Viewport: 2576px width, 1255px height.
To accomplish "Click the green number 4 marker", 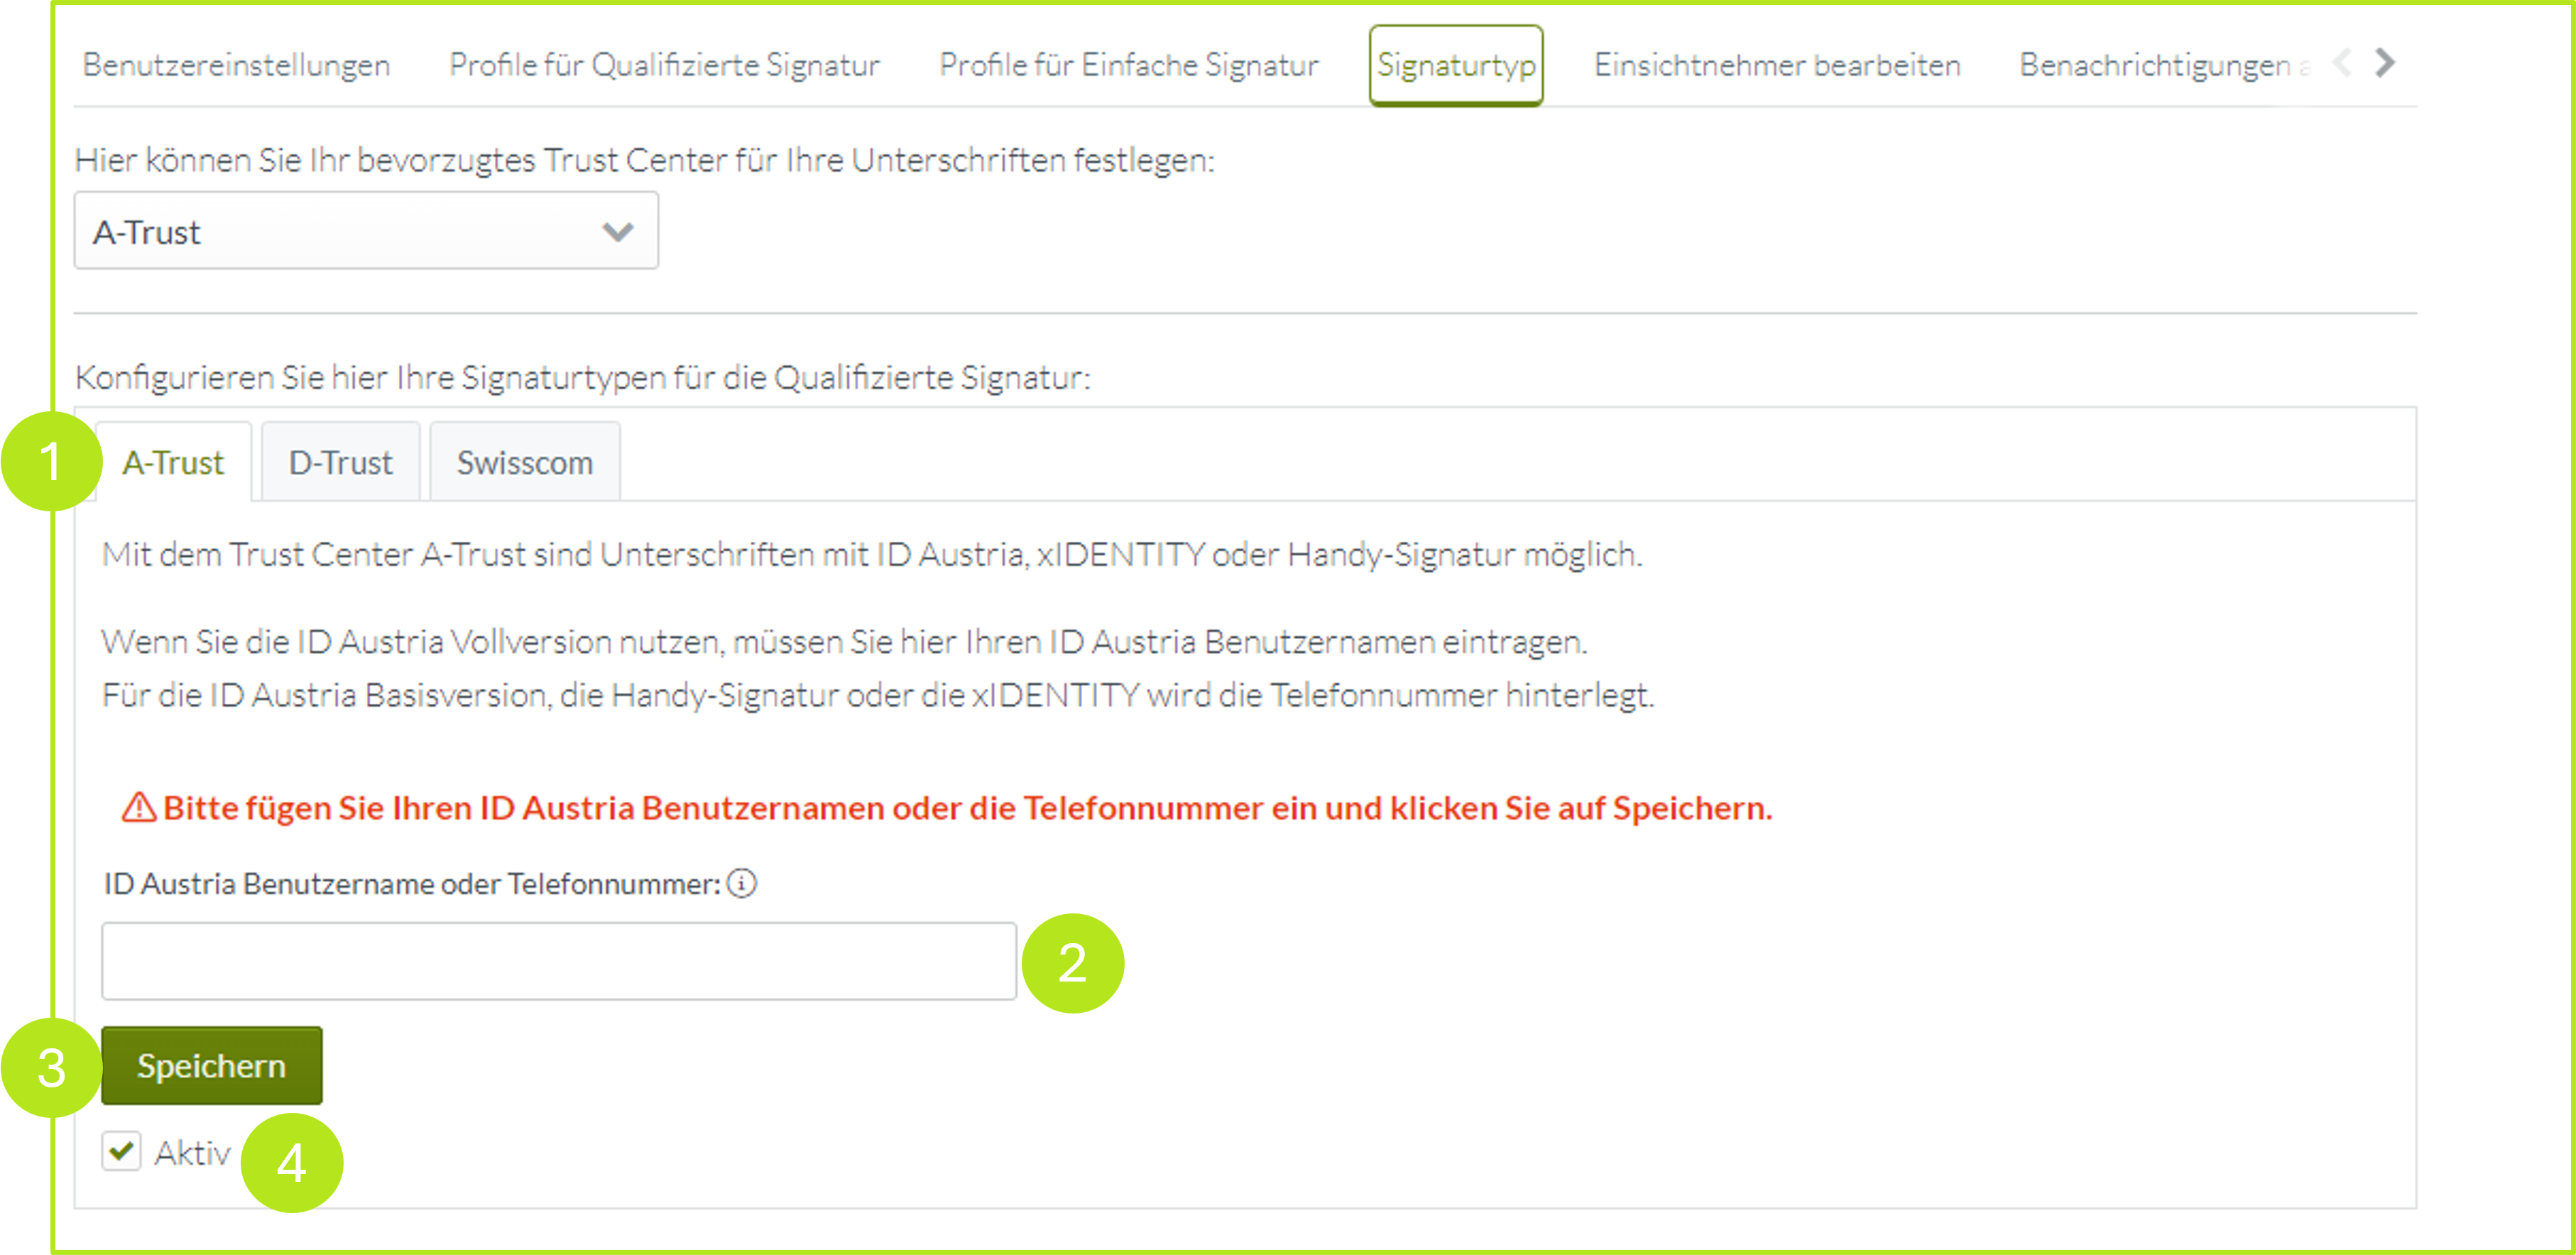I will (291, 1163).
